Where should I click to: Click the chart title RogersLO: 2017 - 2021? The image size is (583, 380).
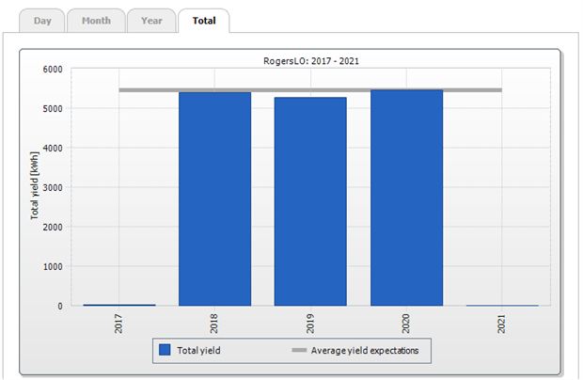pyautogui.click(x=311, y=61)
